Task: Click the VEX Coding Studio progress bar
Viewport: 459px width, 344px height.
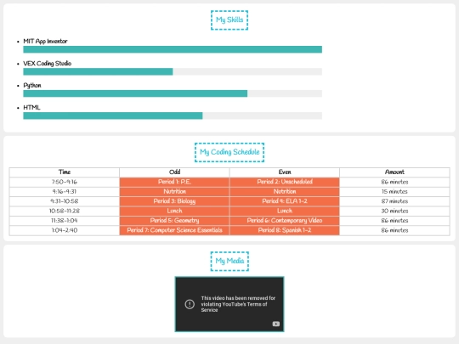Action: pyautogui.click(x=173, y=71)
